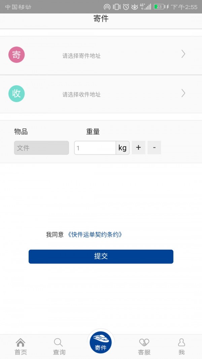Tap the green 收 recipient icon
The height and width of the screenshot is (359, 202).
[16, 94]
